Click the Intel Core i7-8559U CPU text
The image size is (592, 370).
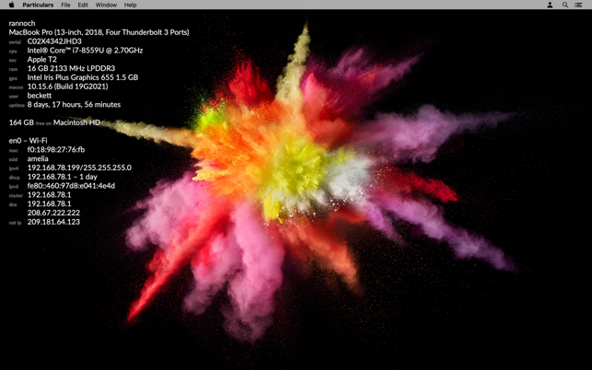tap(85, 51)
